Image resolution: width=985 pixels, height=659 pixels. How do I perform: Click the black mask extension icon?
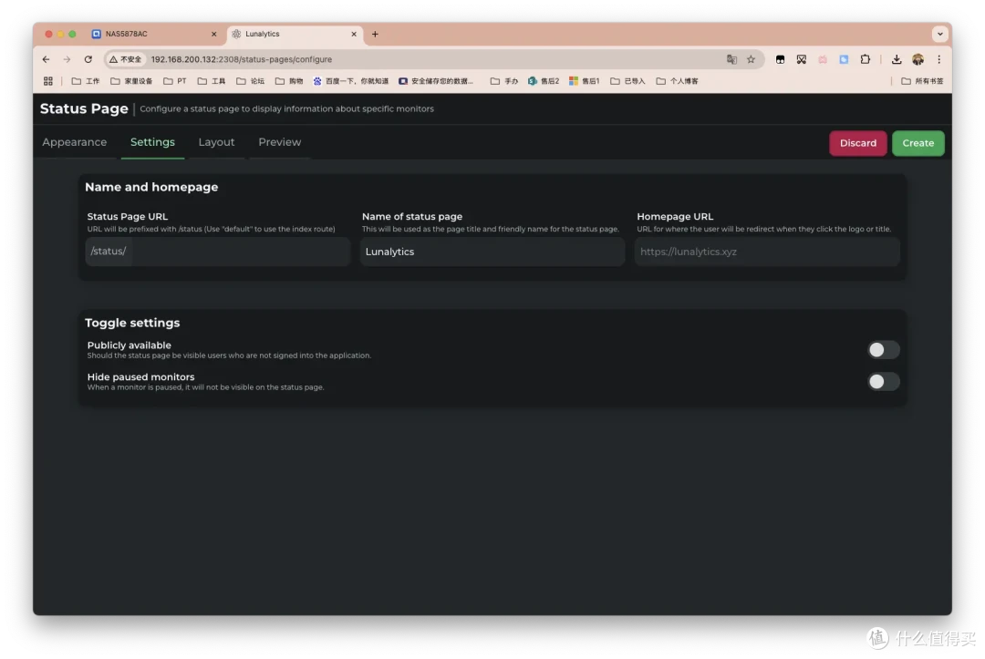point(780,59)
